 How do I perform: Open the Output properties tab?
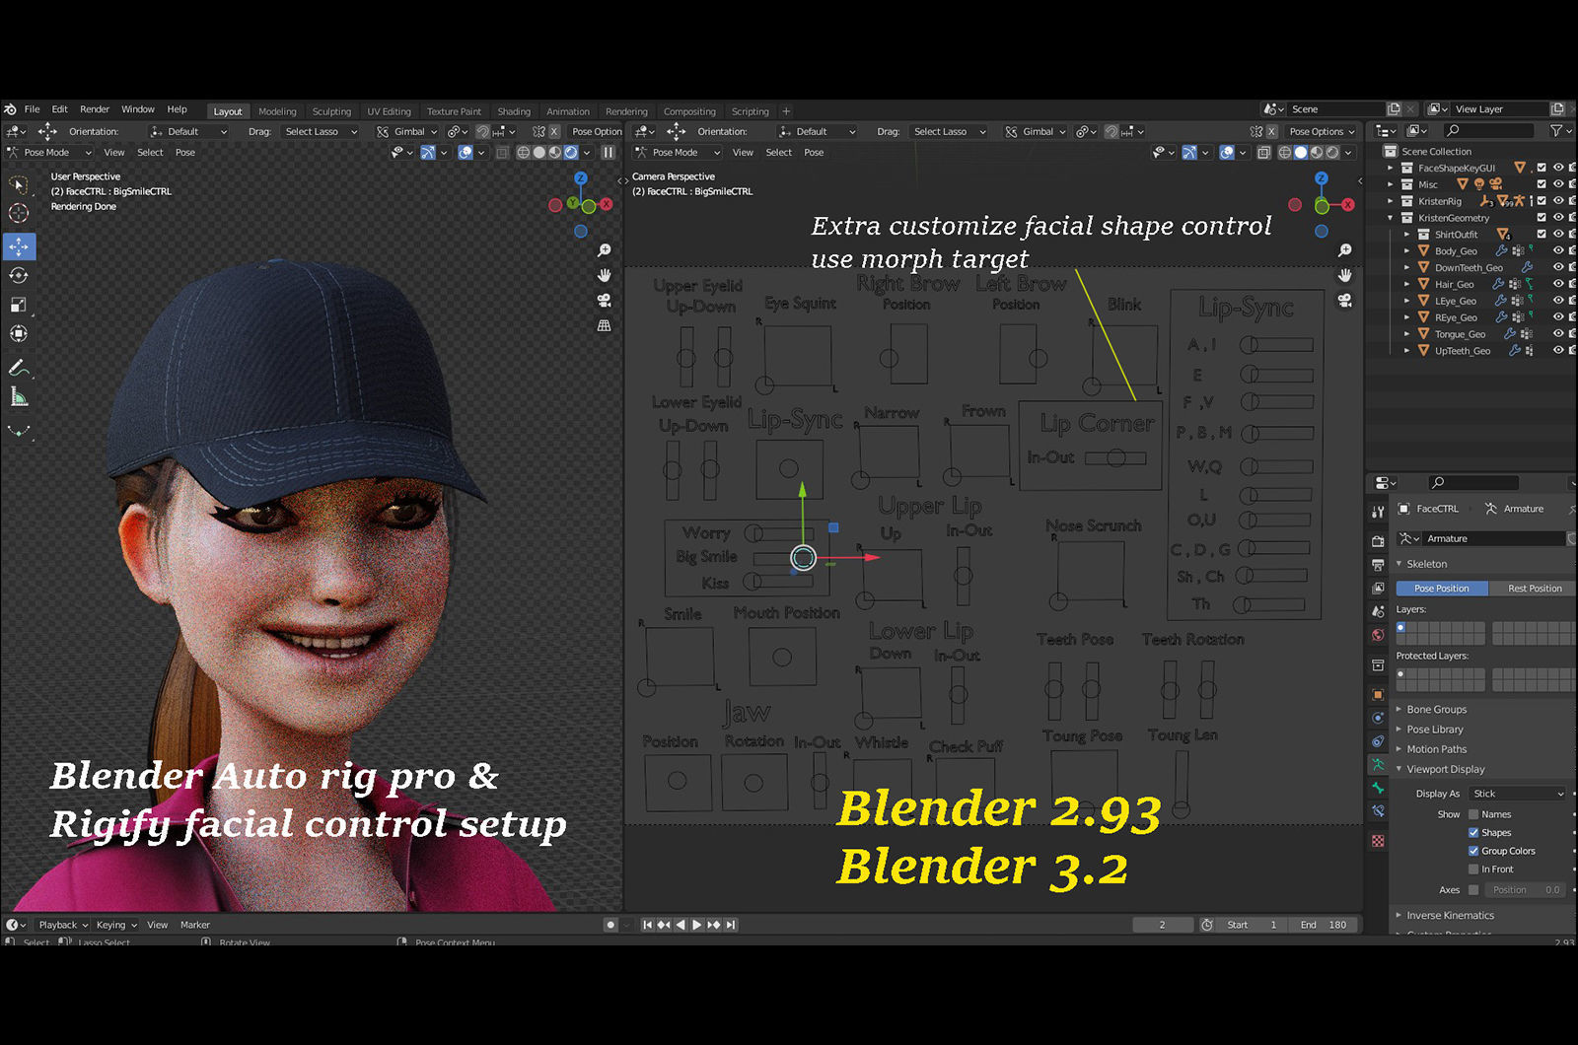click(x=1378, y=565)
